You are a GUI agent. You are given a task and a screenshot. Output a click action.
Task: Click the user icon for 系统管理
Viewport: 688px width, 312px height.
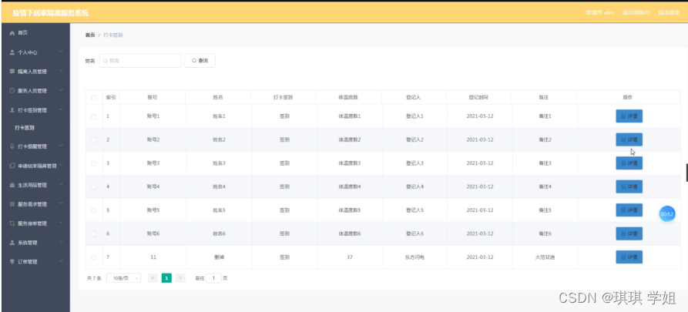pyautogui.click(x=12, y=243)
